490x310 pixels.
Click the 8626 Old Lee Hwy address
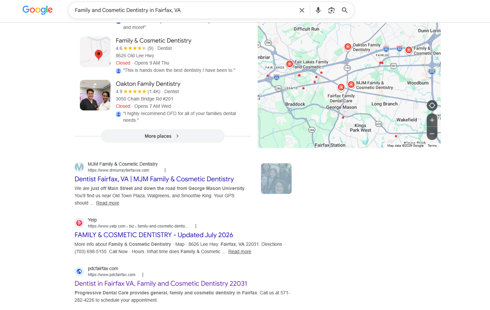click(135, 56)
